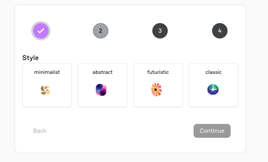
Task: Select the minimalist style card
Action: (47, 99)
